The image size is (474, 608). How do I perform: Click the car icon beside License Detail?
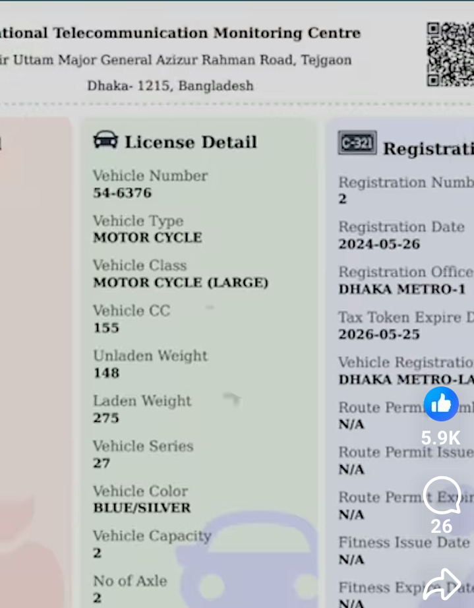click(105, 140)
